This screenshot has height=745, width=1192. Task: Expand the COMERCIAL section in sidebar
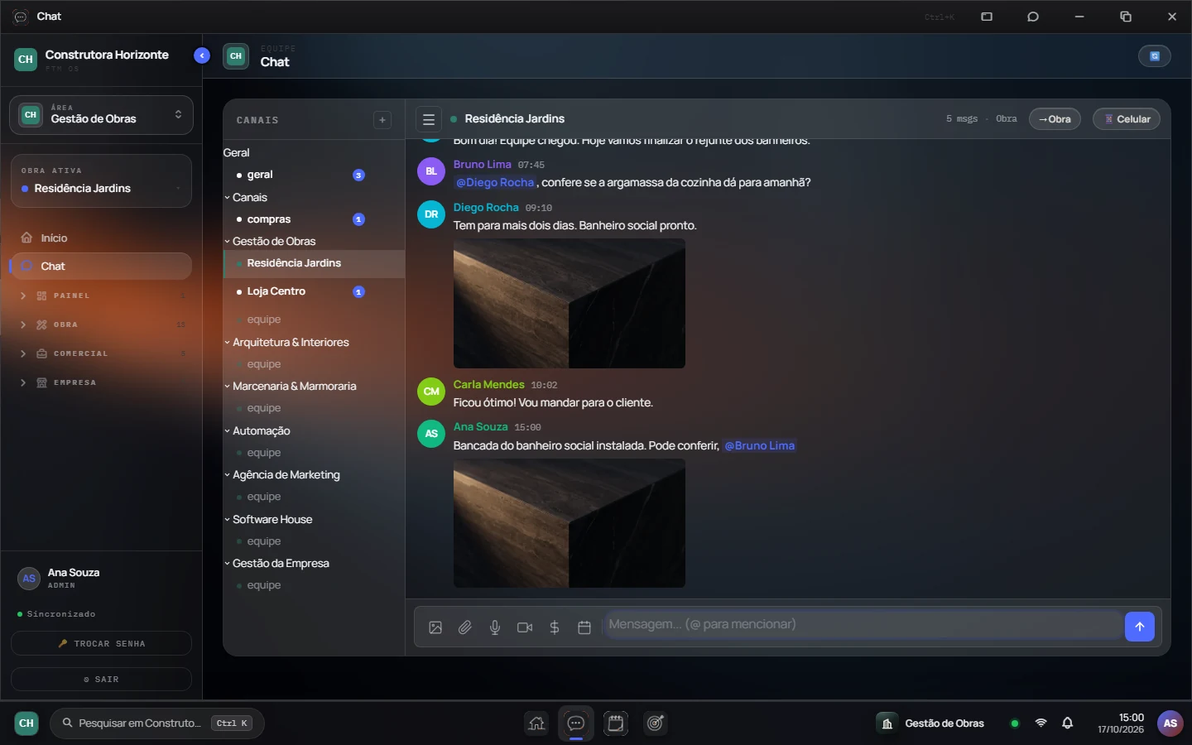[x=101, y=353]
